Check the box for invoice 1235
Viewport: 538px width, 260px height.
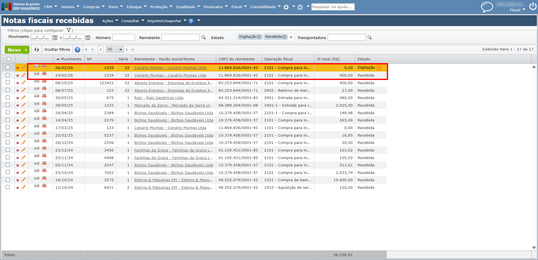click(8, 67)
